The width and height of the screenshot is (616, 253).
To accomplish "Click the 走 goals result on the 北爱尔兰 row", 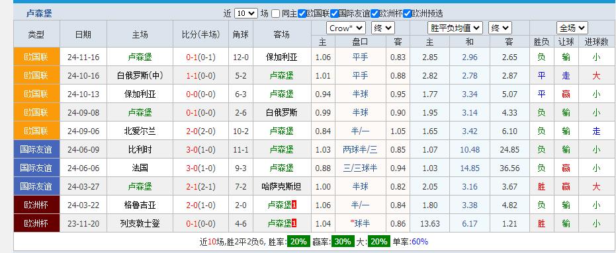I will click(x=596, y=131).
